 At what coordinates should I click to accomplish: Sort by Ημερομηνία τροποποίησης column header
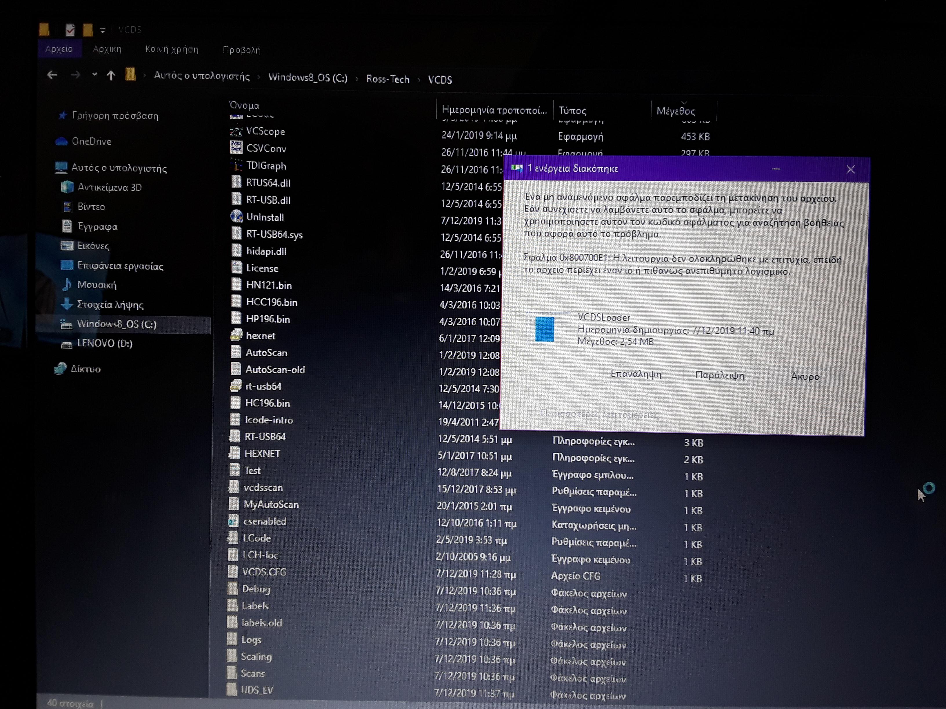tap(494, 110)
